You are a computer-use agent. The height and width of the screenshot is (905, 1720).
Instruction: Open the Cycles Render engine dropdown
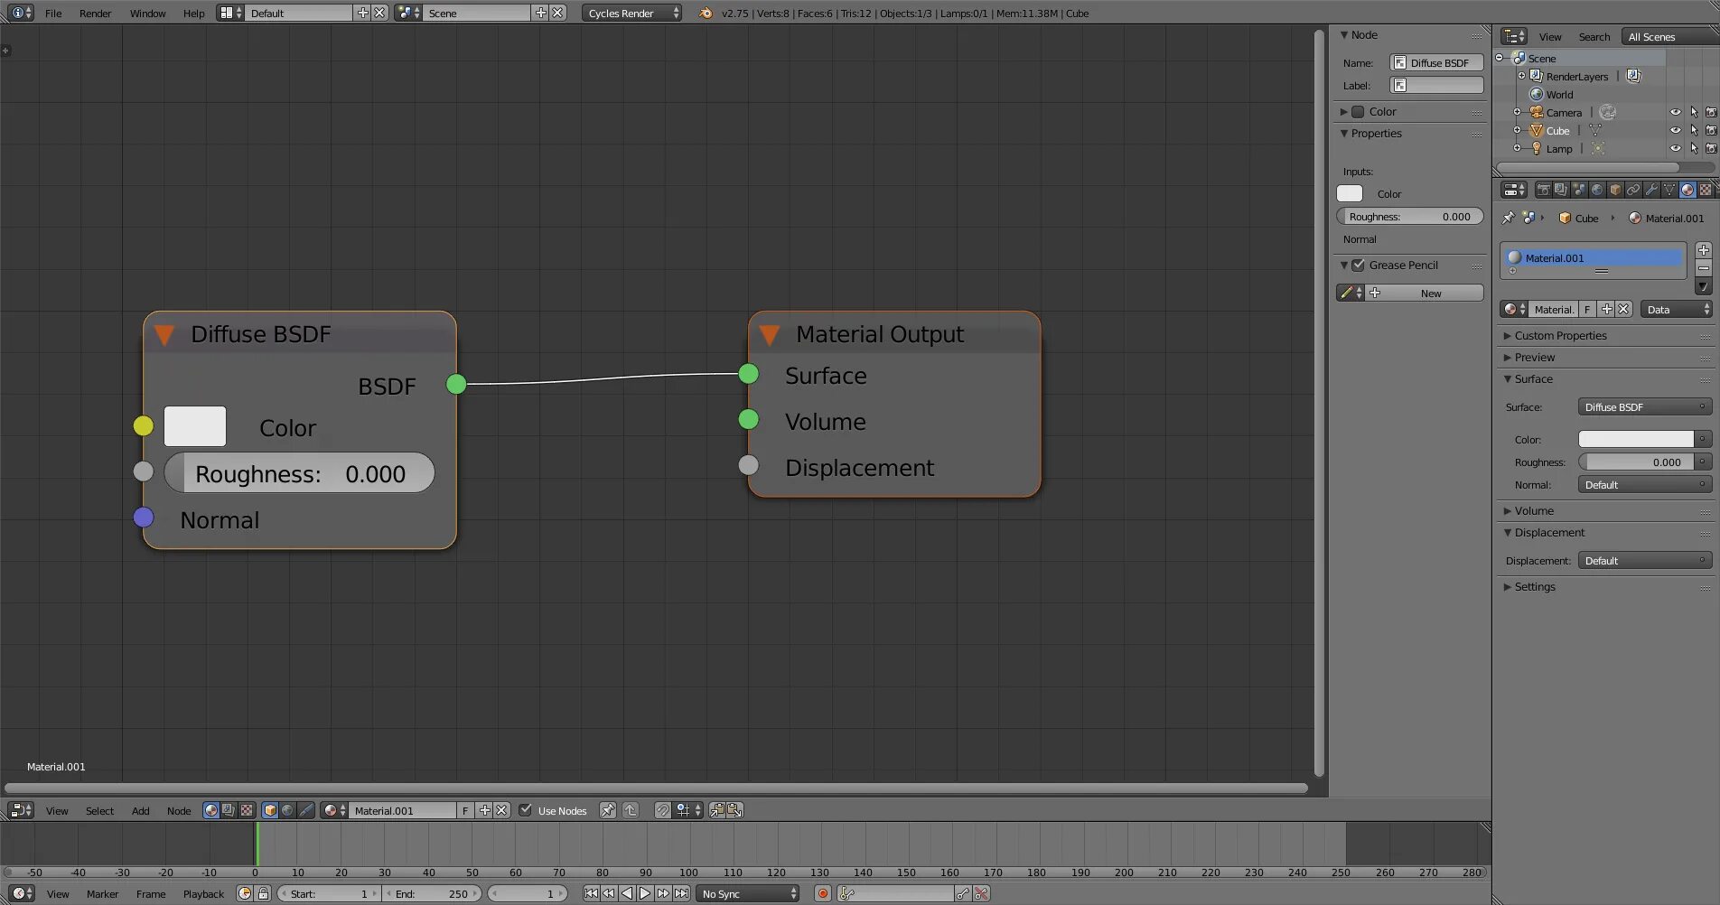[x=631, y=13]
